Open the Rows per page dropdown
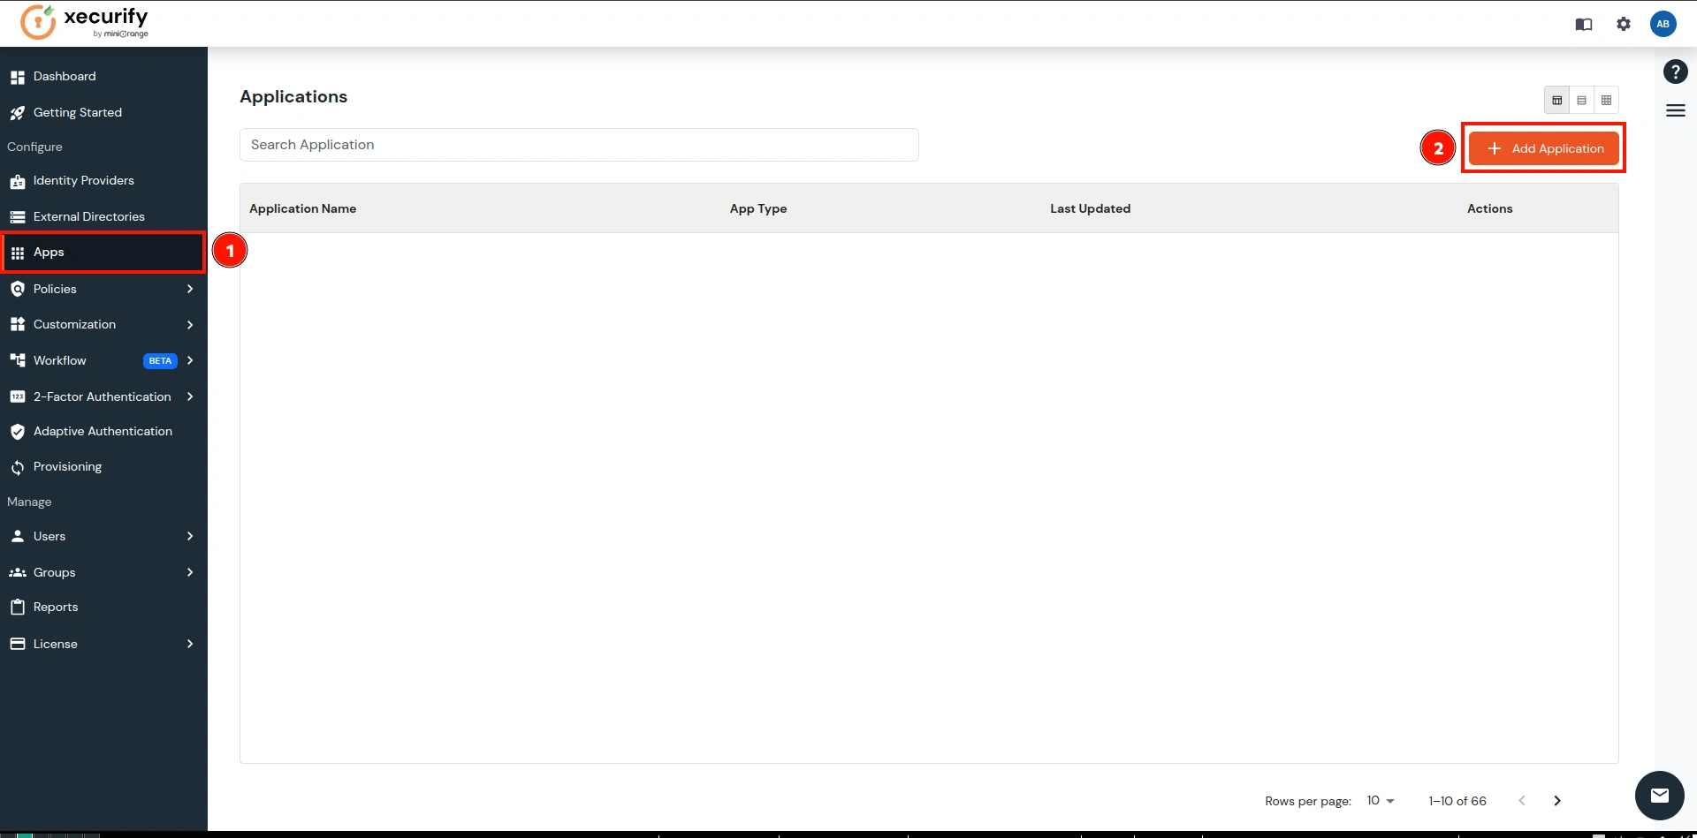The image size is (1697, 838). [x=1378, y=801]
